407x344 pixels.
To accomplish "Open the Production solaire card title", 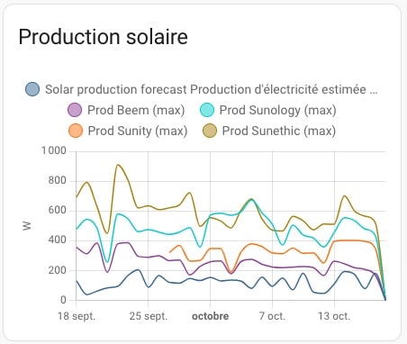I will [x=104, y=37].
